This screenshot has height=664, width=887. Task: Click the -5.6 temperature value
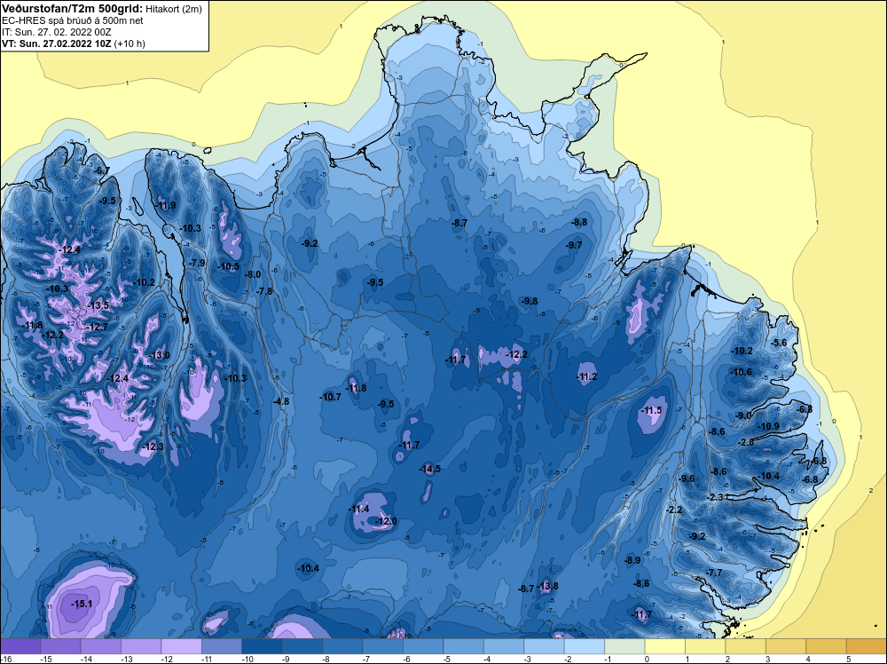[x=779, y=343]
